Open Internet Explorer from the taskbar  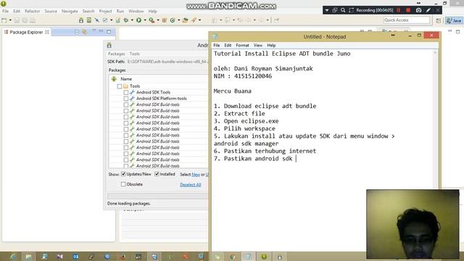pos(13,257)
